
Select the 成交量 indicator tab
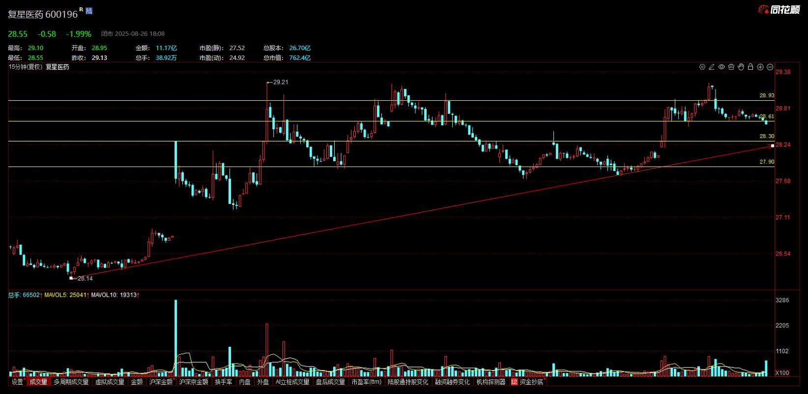tap(38, 382)
